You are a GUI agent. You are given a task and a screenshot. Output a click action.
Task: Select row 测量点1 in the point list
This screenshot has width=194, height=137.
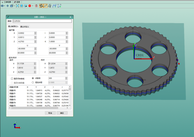click(39, 94)
